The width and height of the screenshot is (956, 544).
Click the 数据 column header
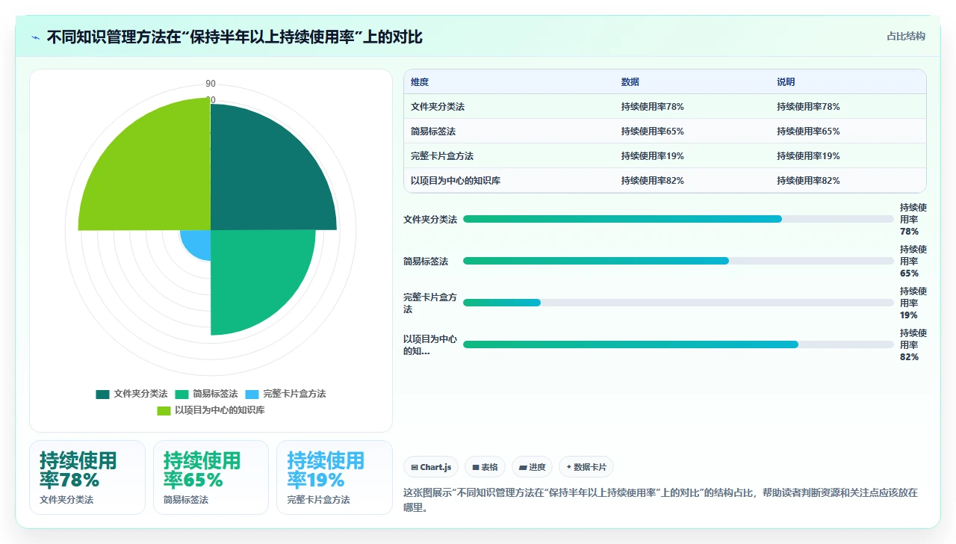[x=630, y=82]
